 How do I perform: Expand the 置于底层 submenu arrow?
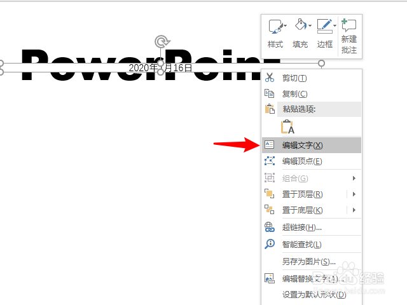click(354, 210)
